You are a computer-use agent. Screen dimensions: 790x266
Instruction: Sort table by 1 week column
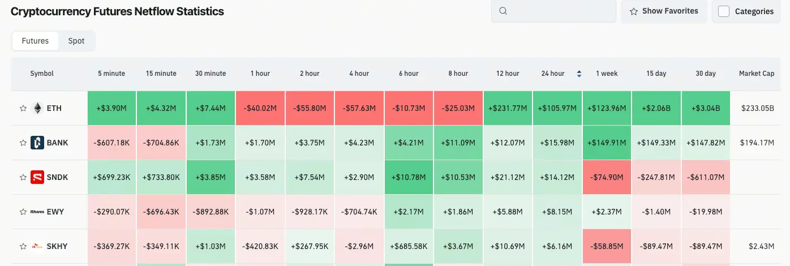pyautogui.click(x=607, y=74)
